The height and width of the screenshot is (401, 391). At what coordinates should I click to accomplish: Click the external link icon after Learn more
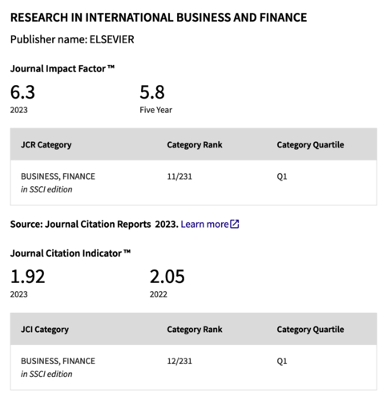[235, 224]
